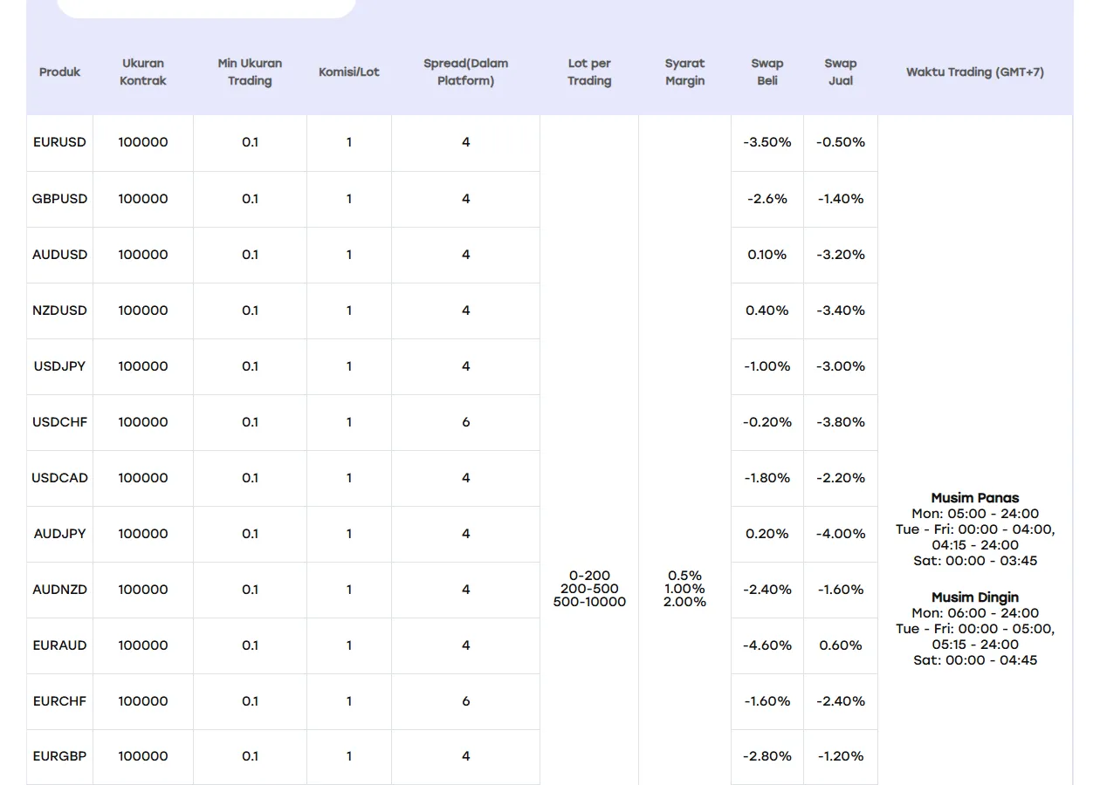This screenshot has height=785, width=1100.
Task: Select the EURAUD product cell
Action: tap(59, 645)
